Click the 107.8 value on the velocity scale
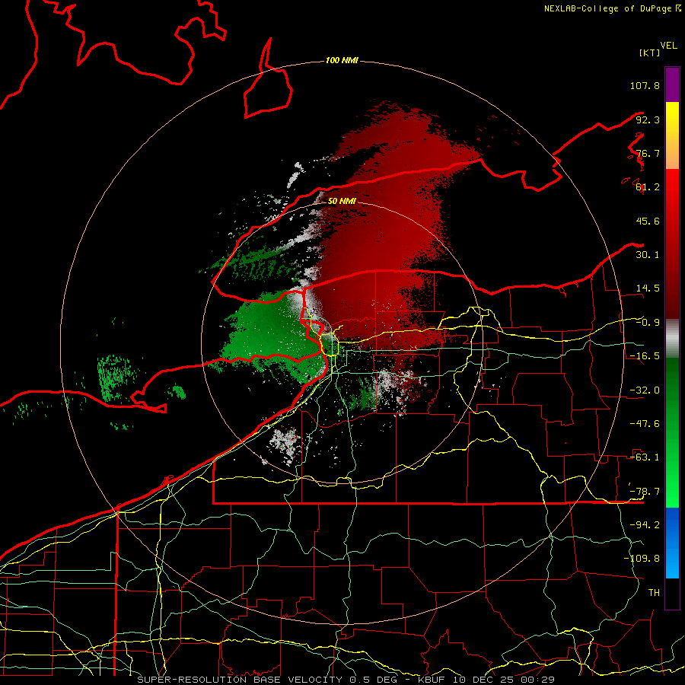The width and height of the screenshot is (685, 685). click(645, 85)
